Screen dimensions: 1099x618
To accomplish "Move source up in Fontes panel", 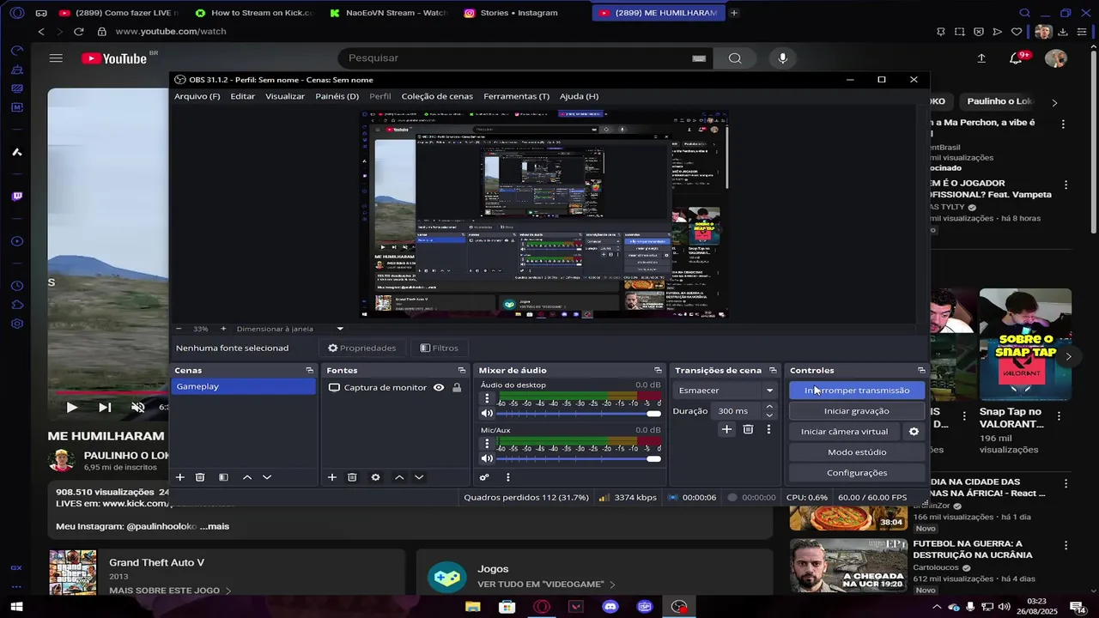I will coord(399,477).
